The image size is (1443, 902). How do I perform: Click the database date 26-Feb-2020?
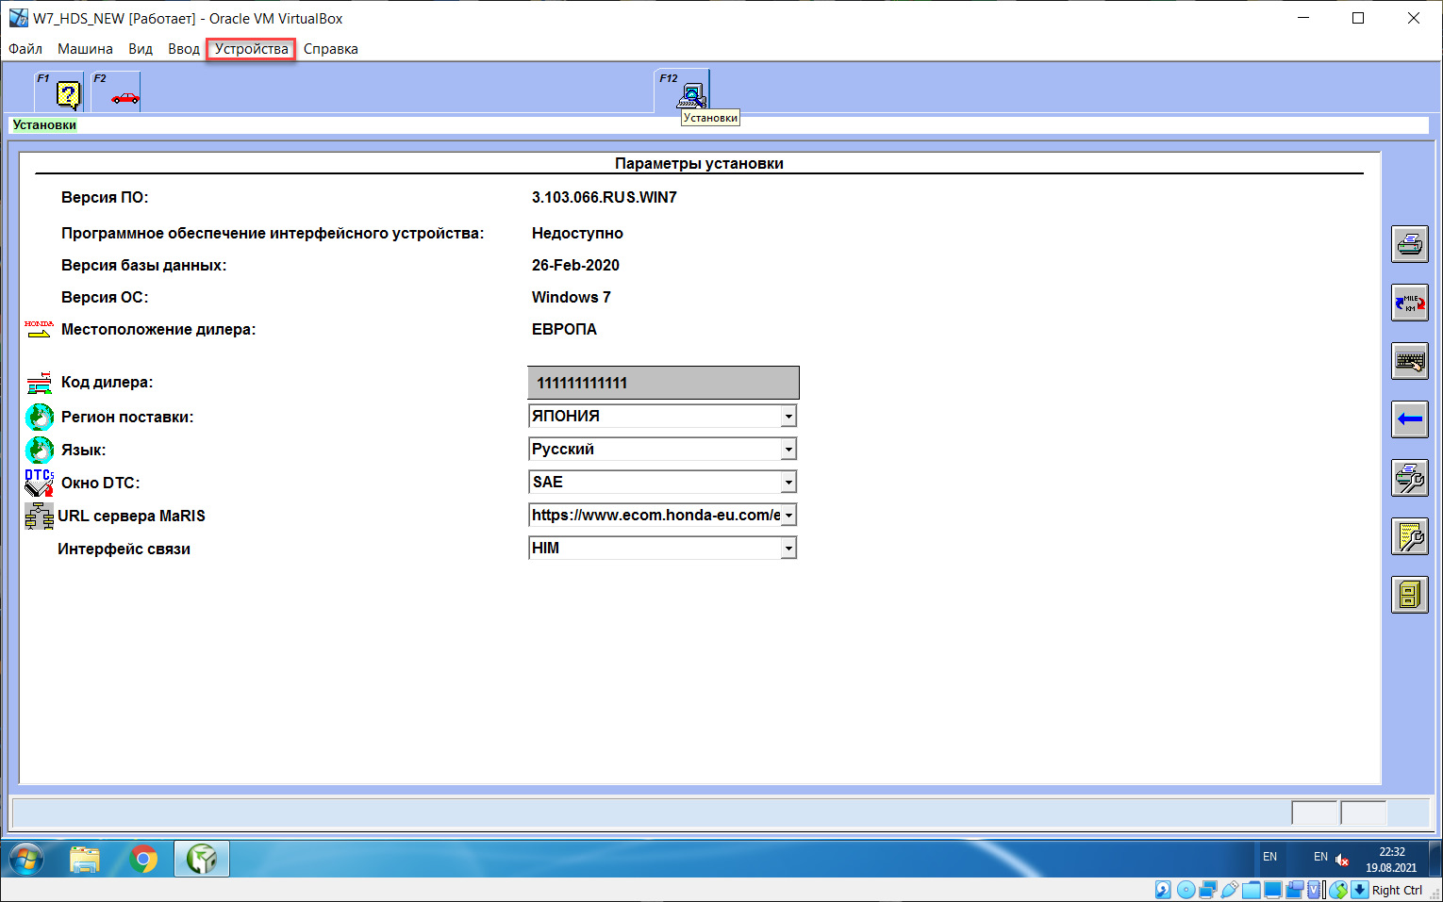point(575,265)
